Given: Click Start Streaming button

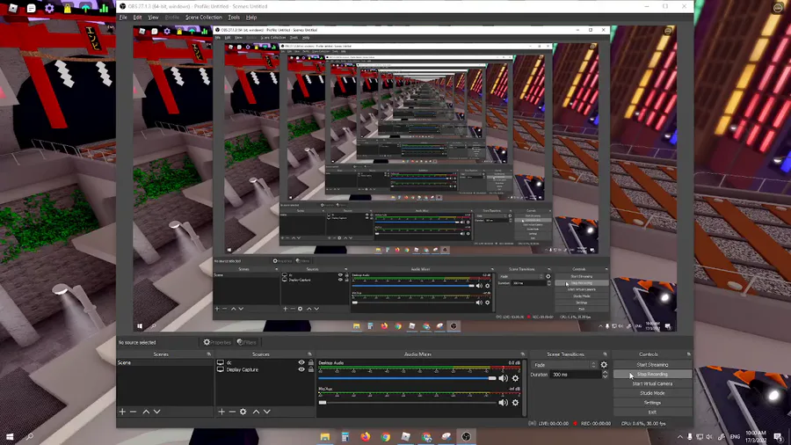Looking at the screenshot, I should coord(652,364).
